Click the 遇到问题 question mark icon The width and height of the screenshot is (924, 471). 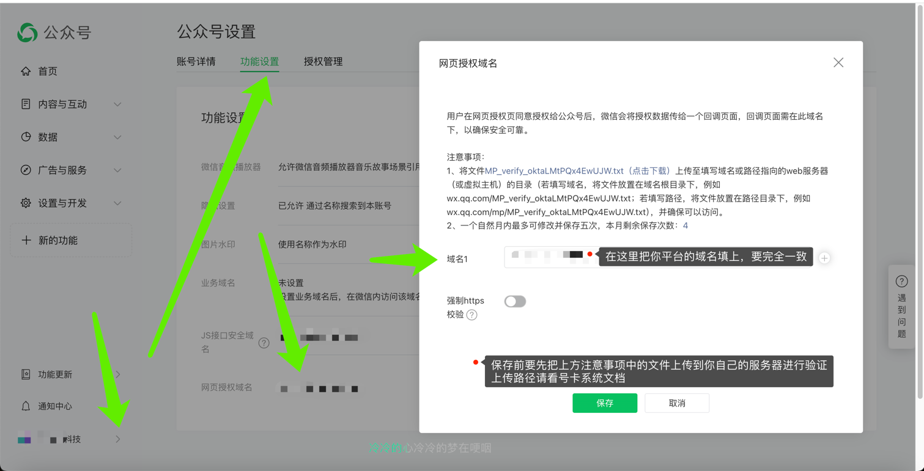point(901,282)
